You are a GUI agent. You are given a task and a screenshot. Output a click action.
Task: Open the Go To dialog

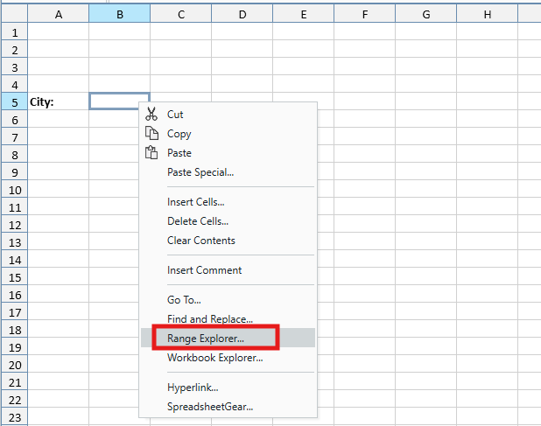pyautogui.click(x=184, y=300)
